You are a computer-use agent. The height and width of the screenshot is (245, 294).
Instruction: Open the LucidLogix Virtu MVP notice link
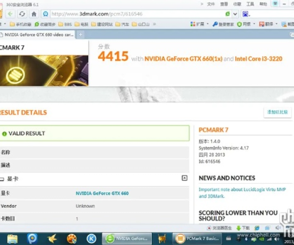point(242,193)
